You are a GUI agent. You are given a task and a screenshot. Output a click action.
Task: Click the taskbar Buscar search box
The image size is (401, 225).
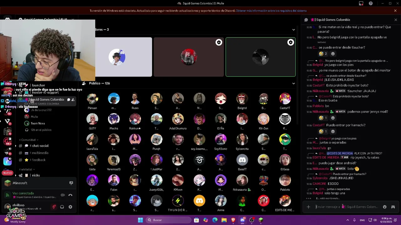click(169, 220)
